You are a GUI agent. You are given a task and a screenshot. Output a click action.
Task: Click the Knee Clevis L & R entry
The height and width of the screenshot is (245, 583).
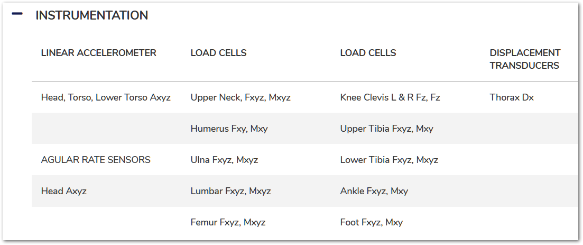pyautogui.click(x=390, y=97)
